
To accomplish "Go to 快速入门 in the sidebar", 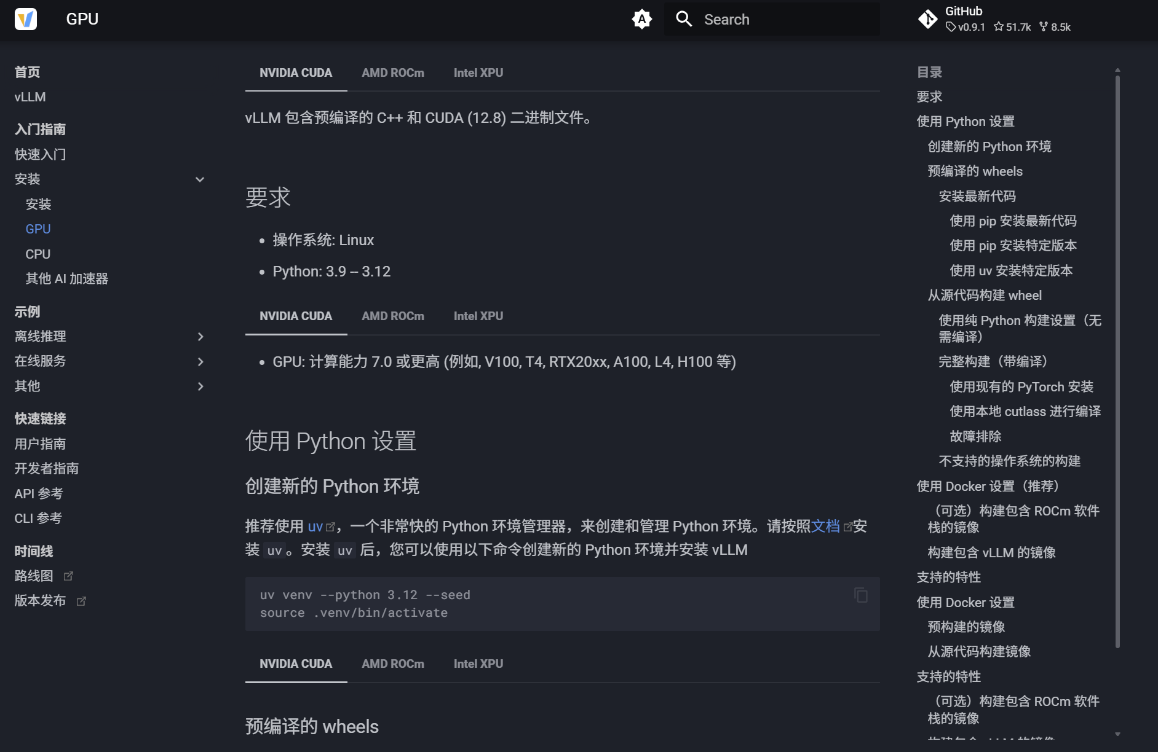I will (39, 154).
